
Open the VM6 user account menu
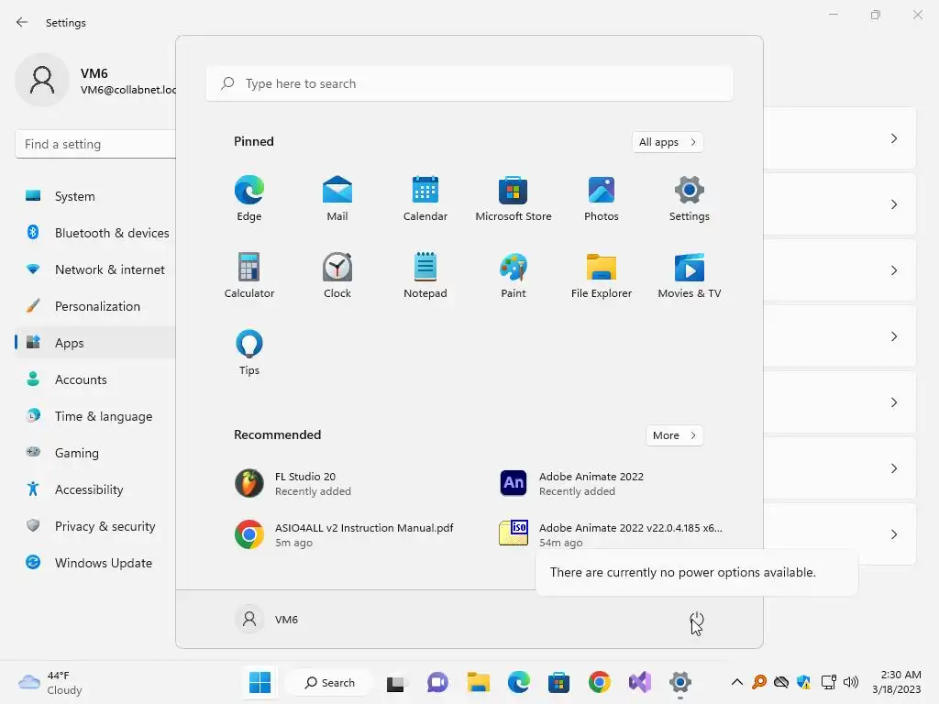click(267, 620)
